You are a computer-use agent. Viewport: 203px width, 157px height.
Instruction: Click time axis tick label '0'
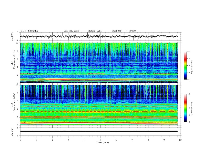click(20, 140)
